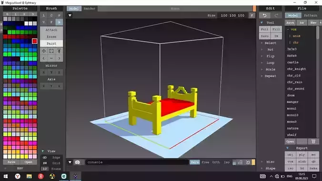This screenshot has height=181, width=322.
Task: Choose the box select marquee tool
Action: coord(51,51)
